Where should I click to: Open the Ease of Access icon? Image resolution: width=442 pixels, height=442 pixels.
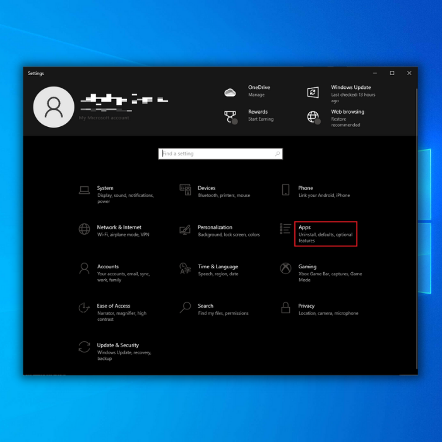click(x=84, y=308)
